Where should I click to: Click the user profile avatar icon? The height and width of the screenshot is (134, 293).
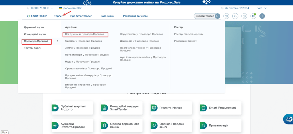click(262, 16)
